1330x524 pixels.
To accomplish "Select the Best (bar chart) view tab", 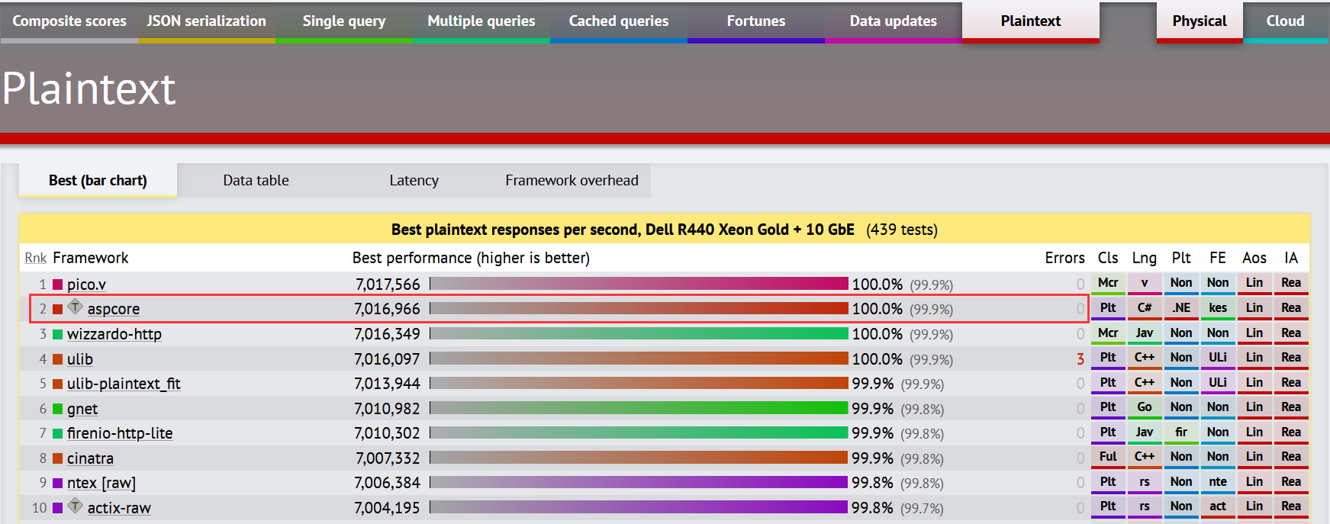I will [98, 181].
